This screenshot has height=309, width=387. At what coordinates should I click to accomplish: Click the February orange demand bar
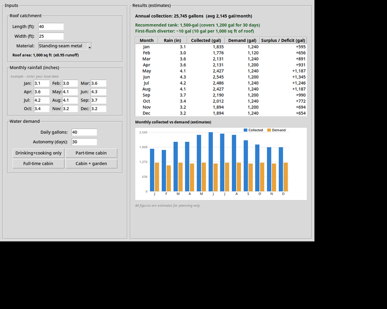coord(168,178)
